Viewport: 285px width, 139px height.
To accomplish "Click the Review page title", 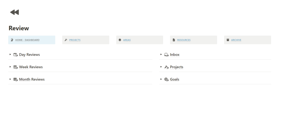I will point(19,28).
